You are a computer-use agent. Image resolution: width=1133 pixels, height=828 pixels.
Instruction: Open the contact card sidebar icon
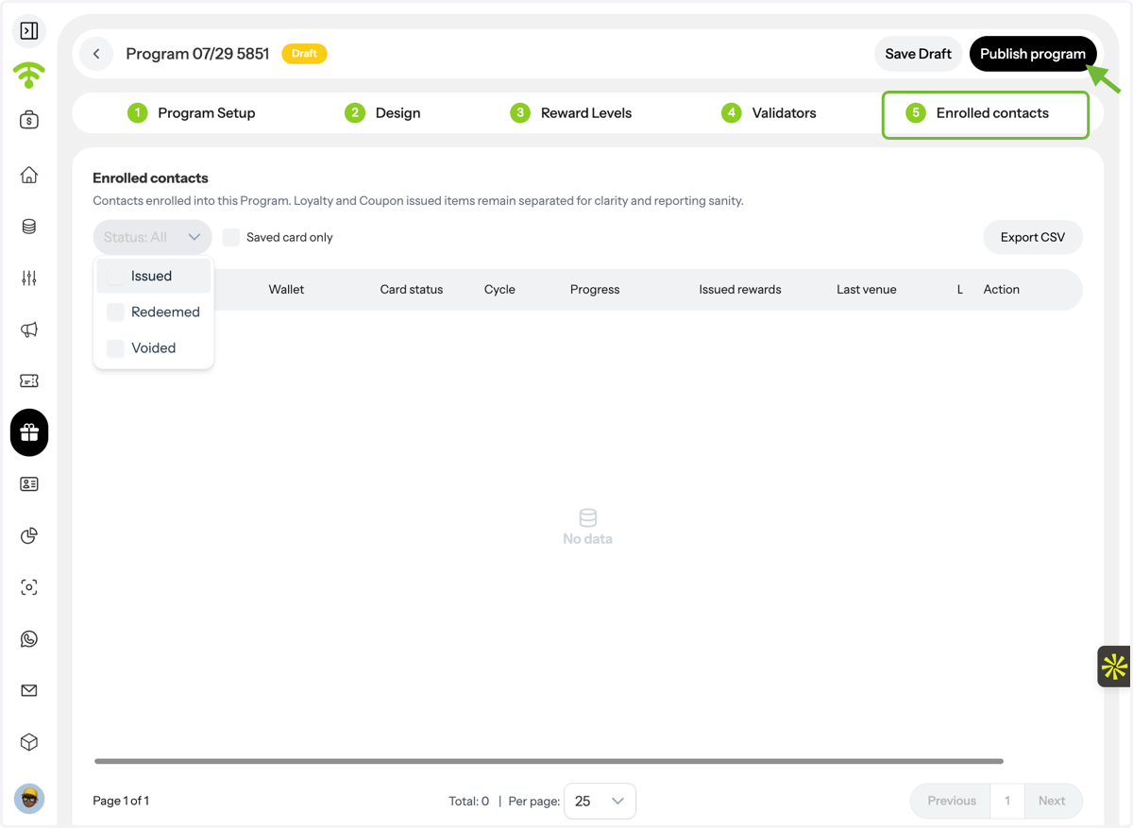29,484
